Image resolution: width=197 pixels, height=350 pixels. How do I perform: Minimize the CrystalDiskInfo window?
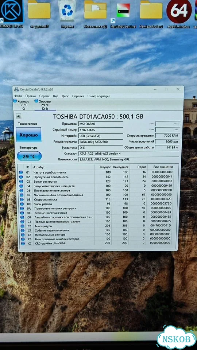pyautogui.click(x=155, y=89)
